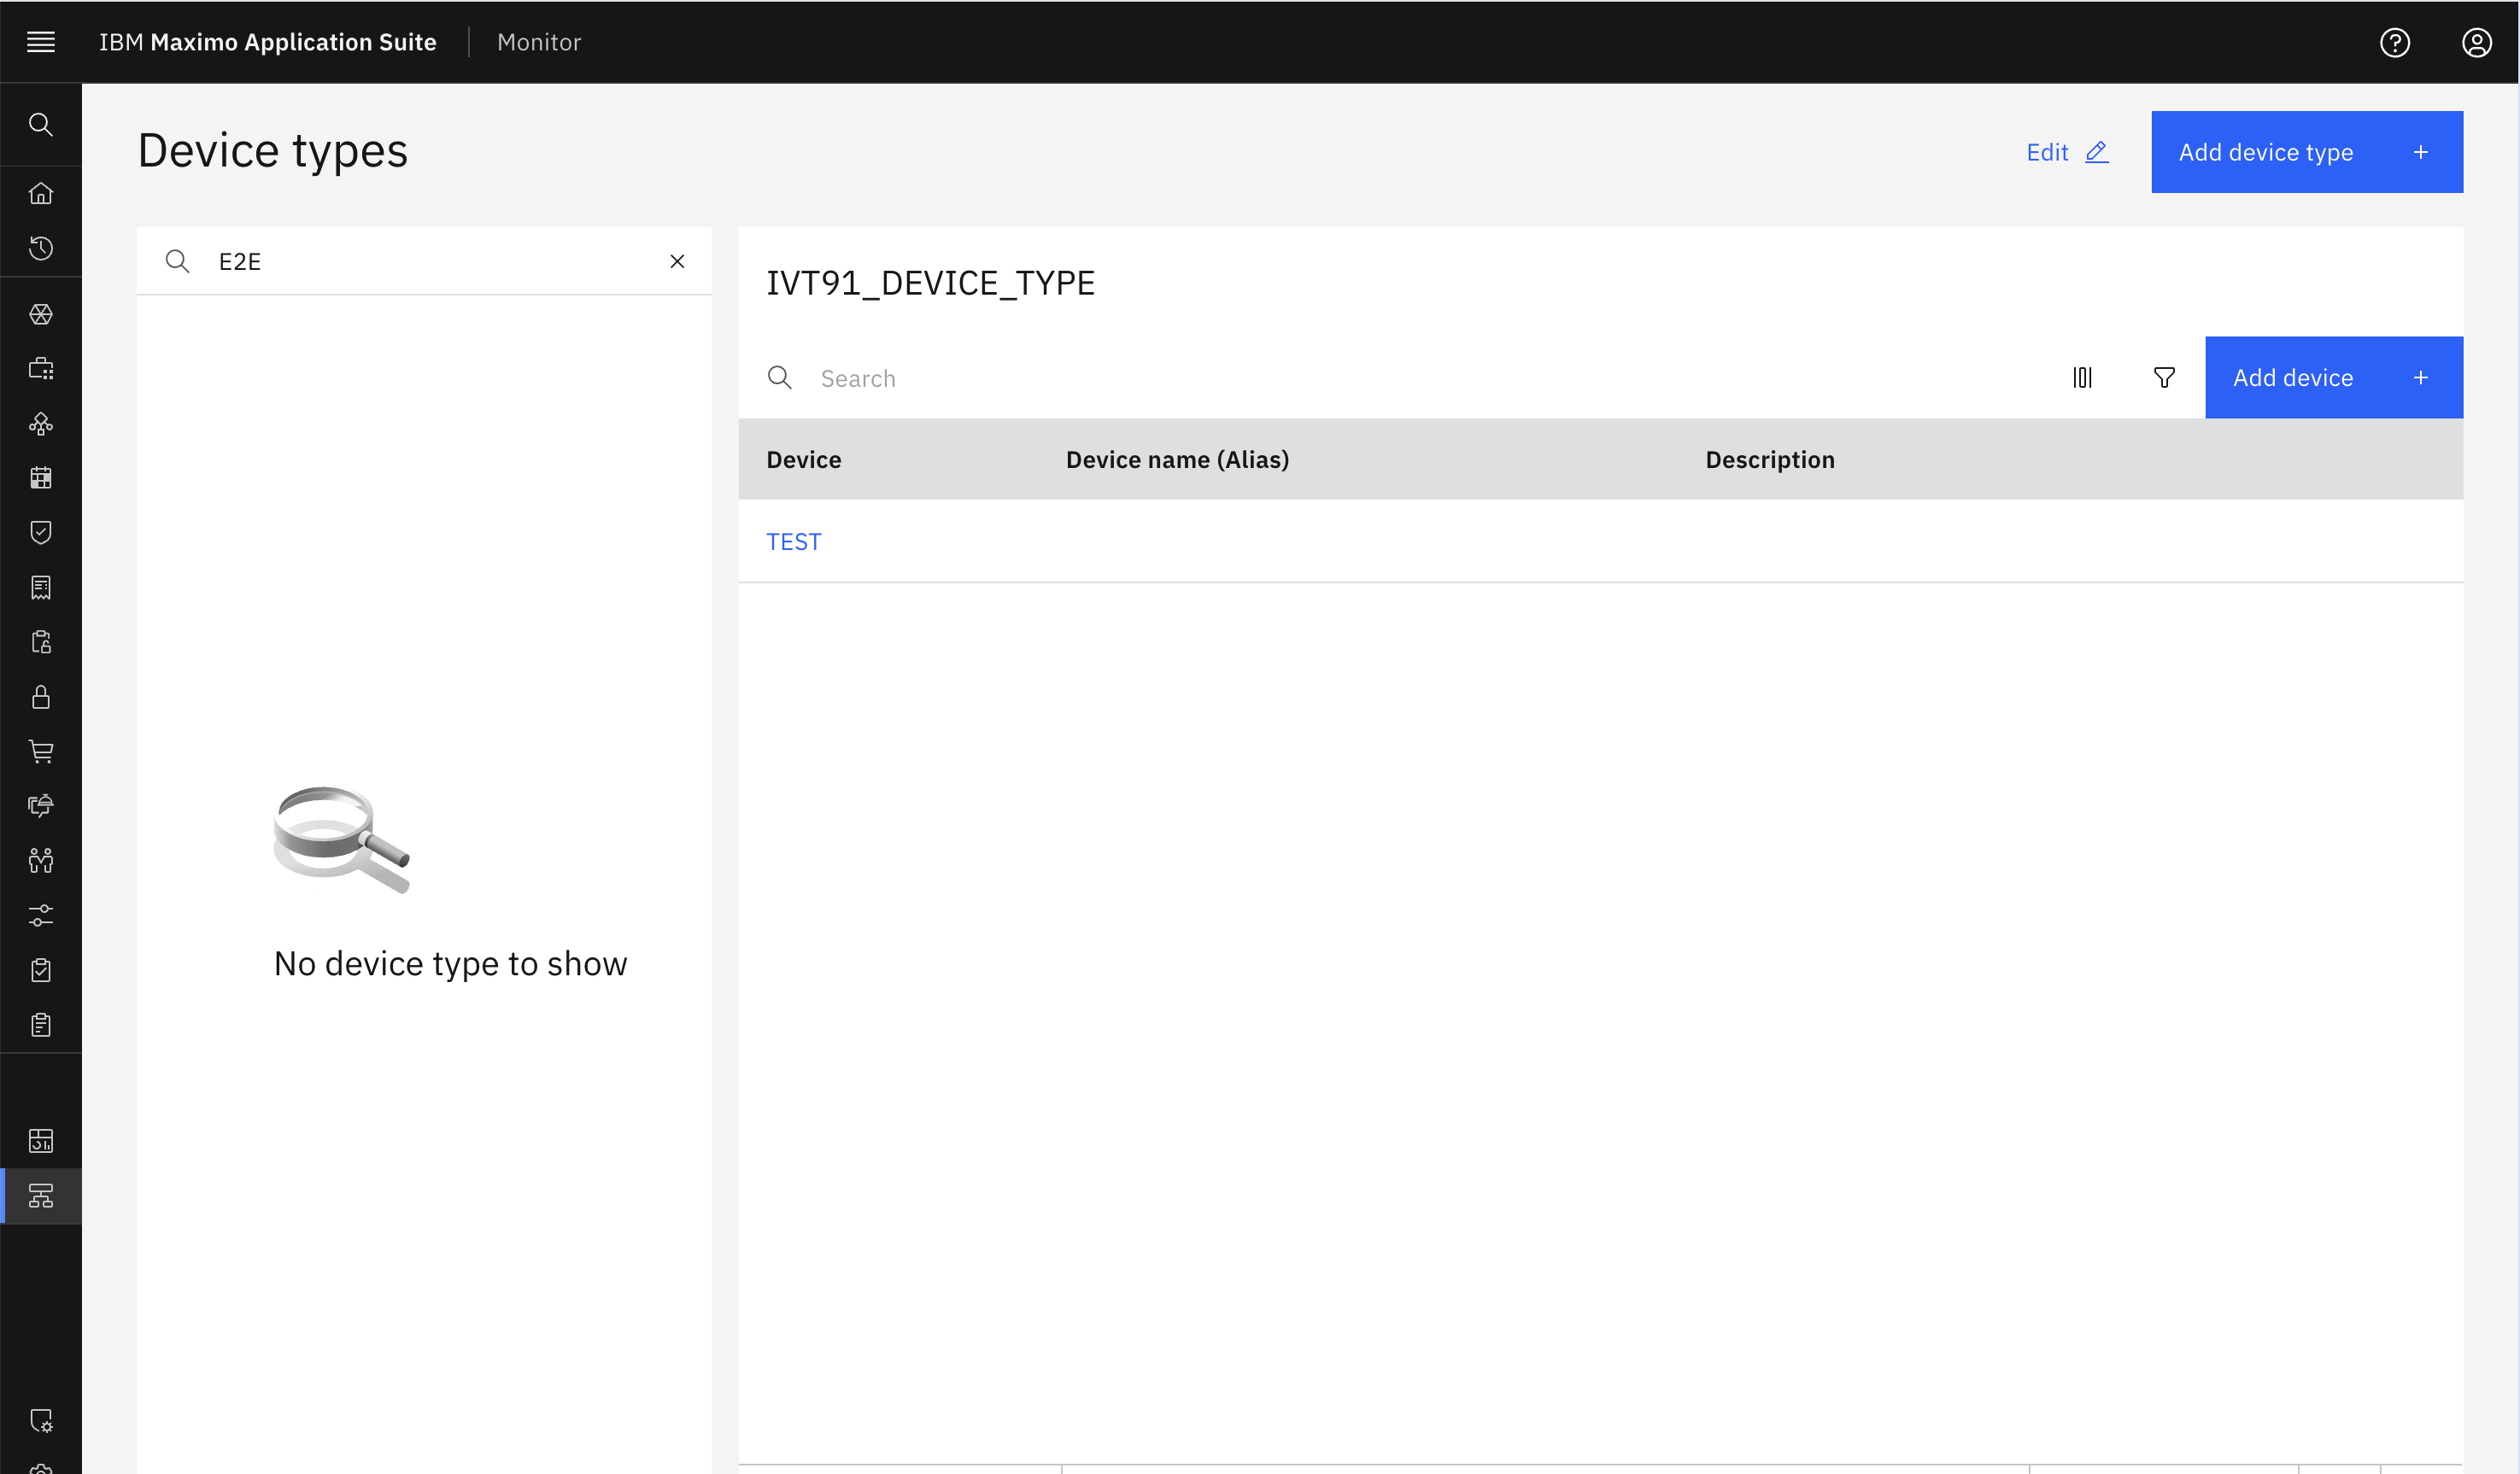2520x1474 pixels.
Task: Click the shield with gear sidebar icon
Action: point(41,1421)
